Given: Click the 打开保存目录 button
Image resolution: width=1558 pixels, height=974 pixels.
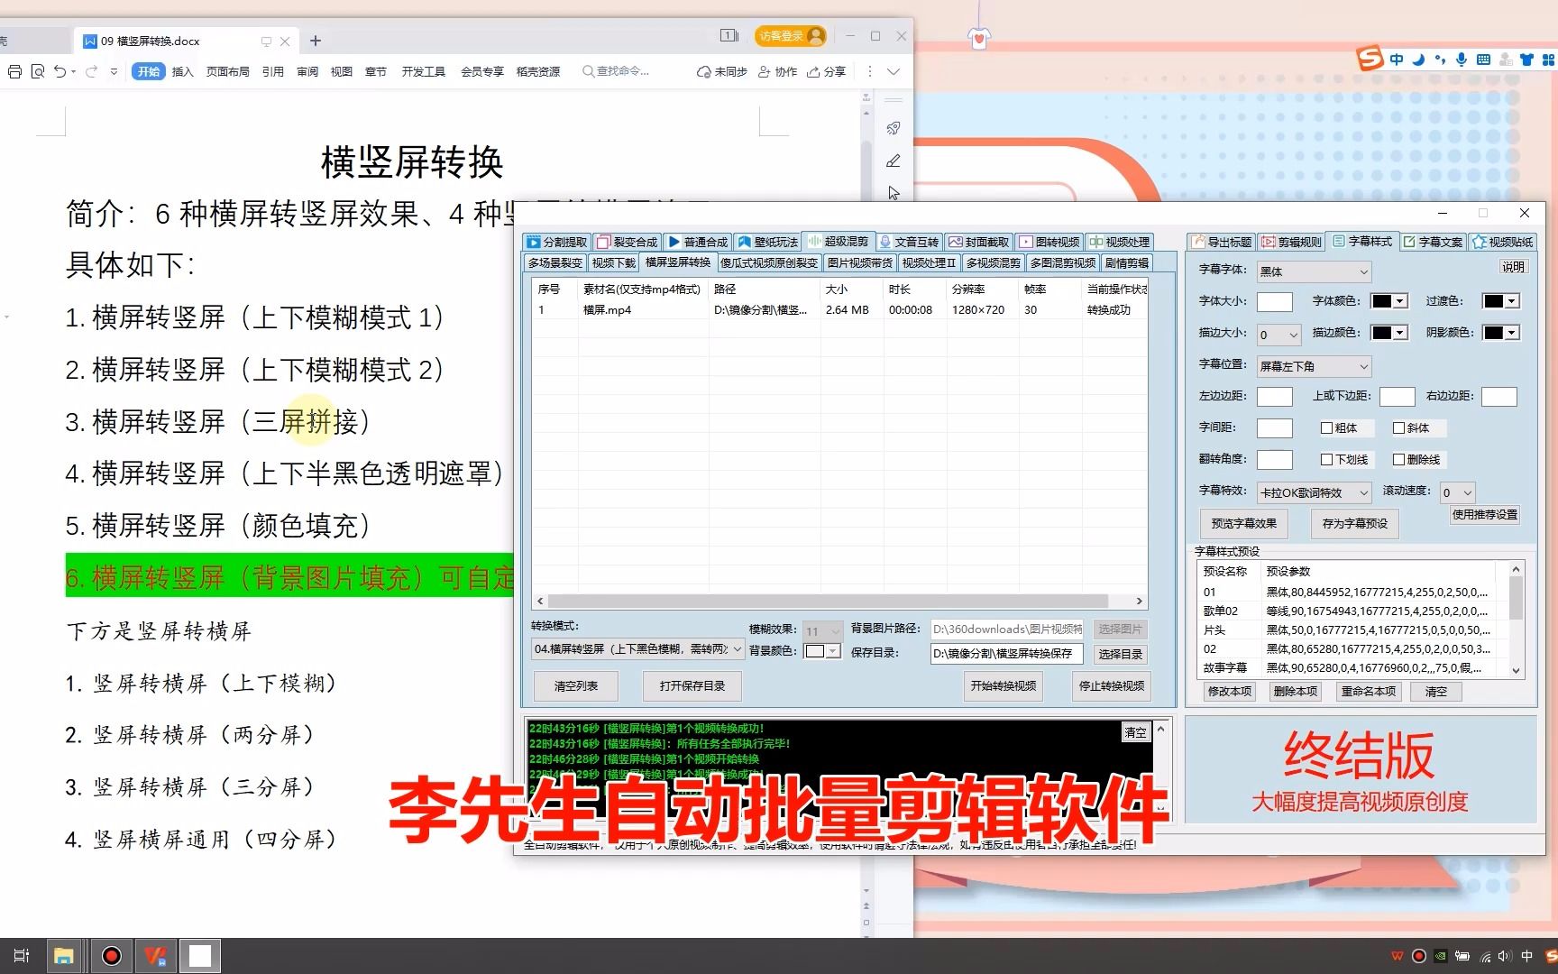Looking at the screenshot, I should (692, 686).
